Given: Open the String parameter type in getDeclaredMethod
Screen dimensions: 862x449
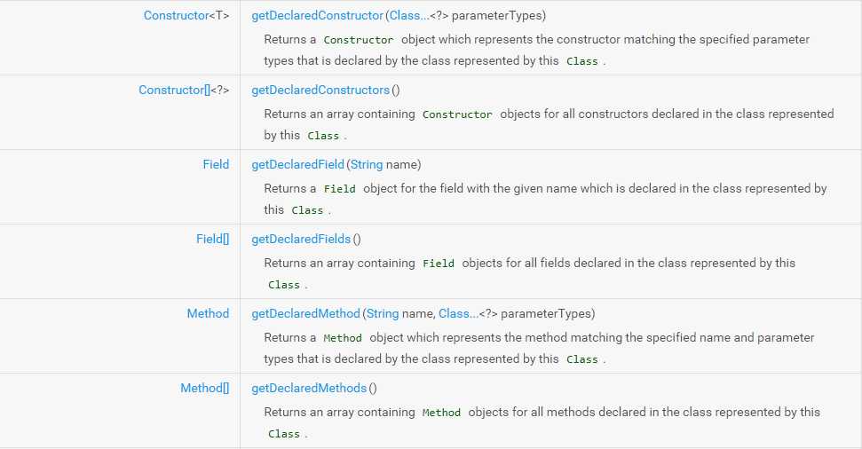Looking at the screenshot, I should coord(383,314).
